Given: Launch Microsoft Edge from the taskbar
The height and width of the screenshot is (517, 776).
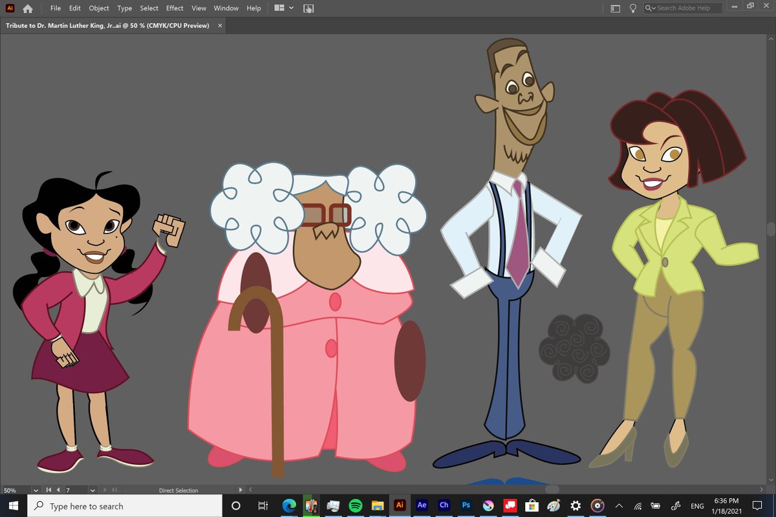Looking at the screenshot, I should pyautogui.click(x=289, y=506).
